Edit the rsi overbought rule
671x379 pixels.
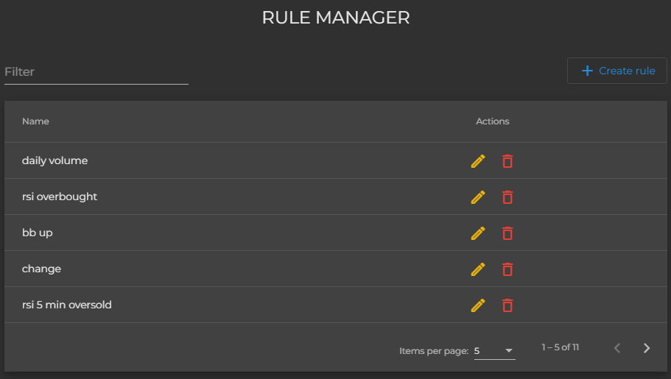pyautogui.click(x=478, y=197)
